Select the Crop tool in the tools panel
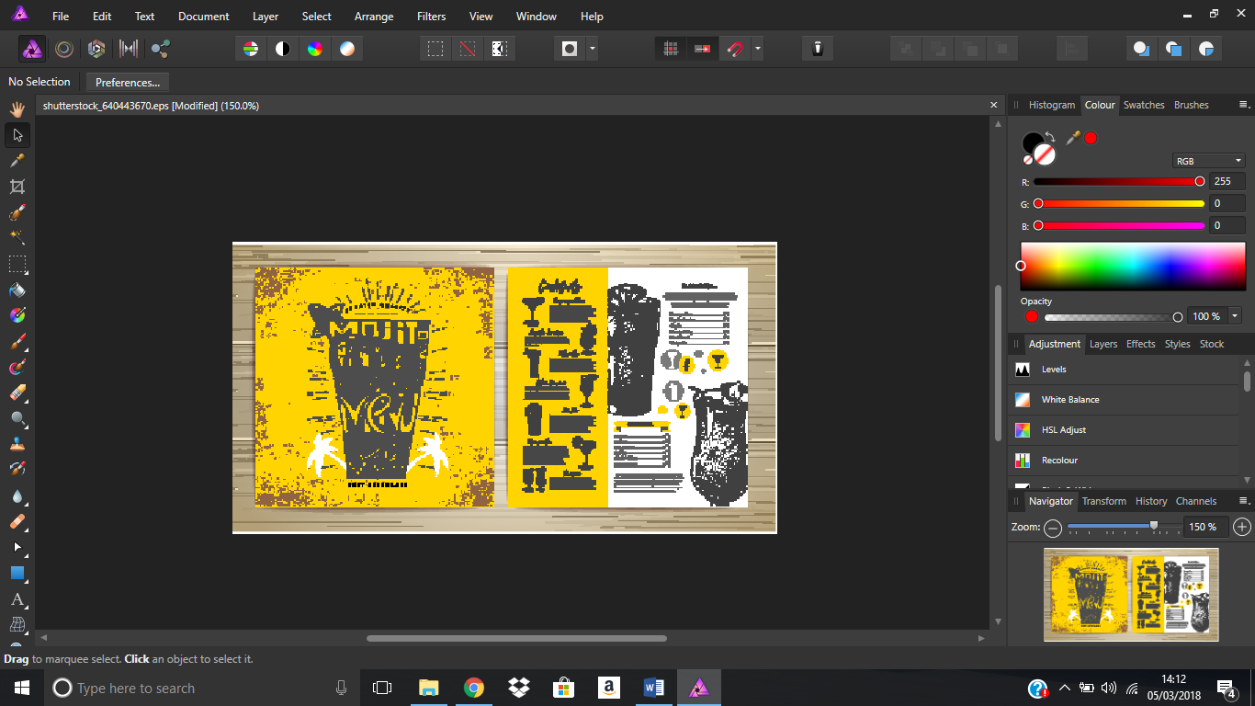The image size is (1255, 706). tap(17, 187)
